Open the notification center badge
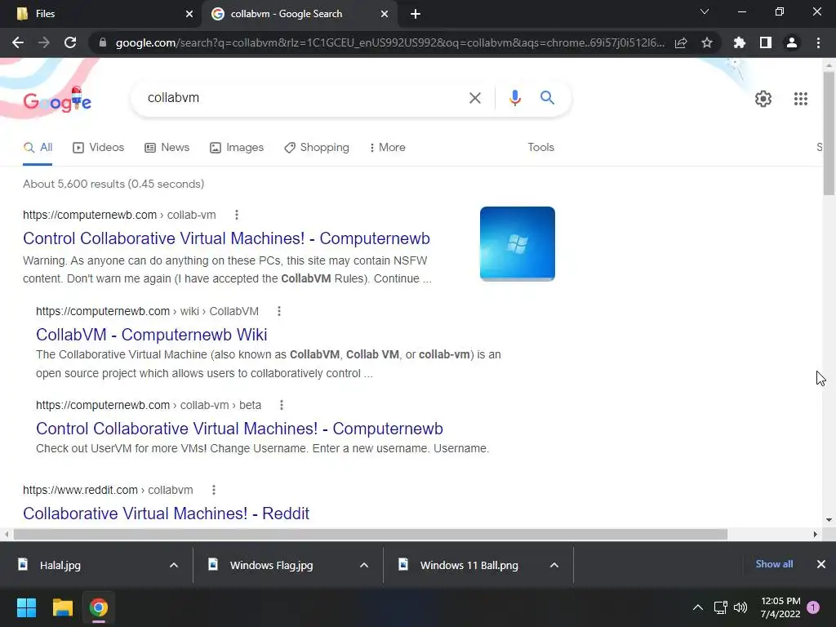The image size is (836, 627). (x=813, y=607)
